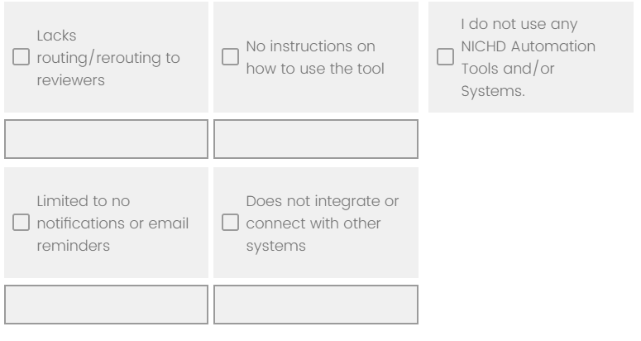Click the word 'integrate' in the systems option
Image resolution: width=641 pixels, height=341 pixels.
[x=342, y=201]
